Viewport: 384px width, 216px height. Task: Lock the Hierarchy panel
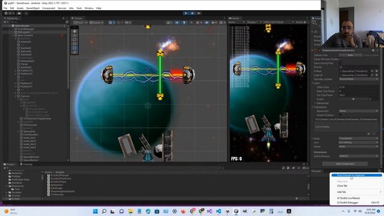(63, 18)
